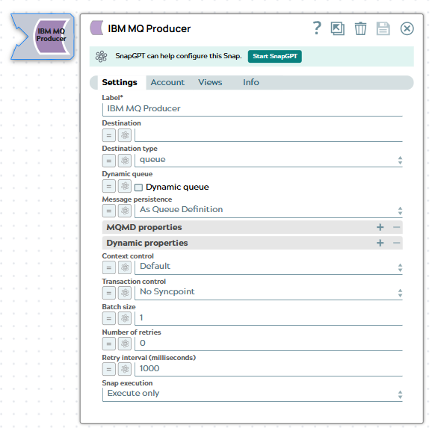Open the help question mark icon
This screenshot has height=437, width=435.
click(317, 28)
